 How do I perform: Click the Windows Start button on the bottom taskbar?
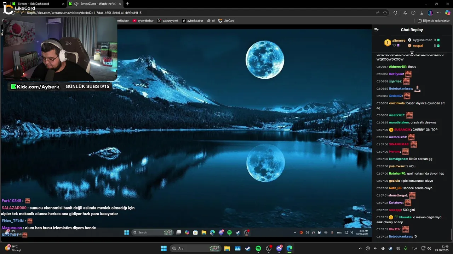pyautogui.click(x=164, y=248)
